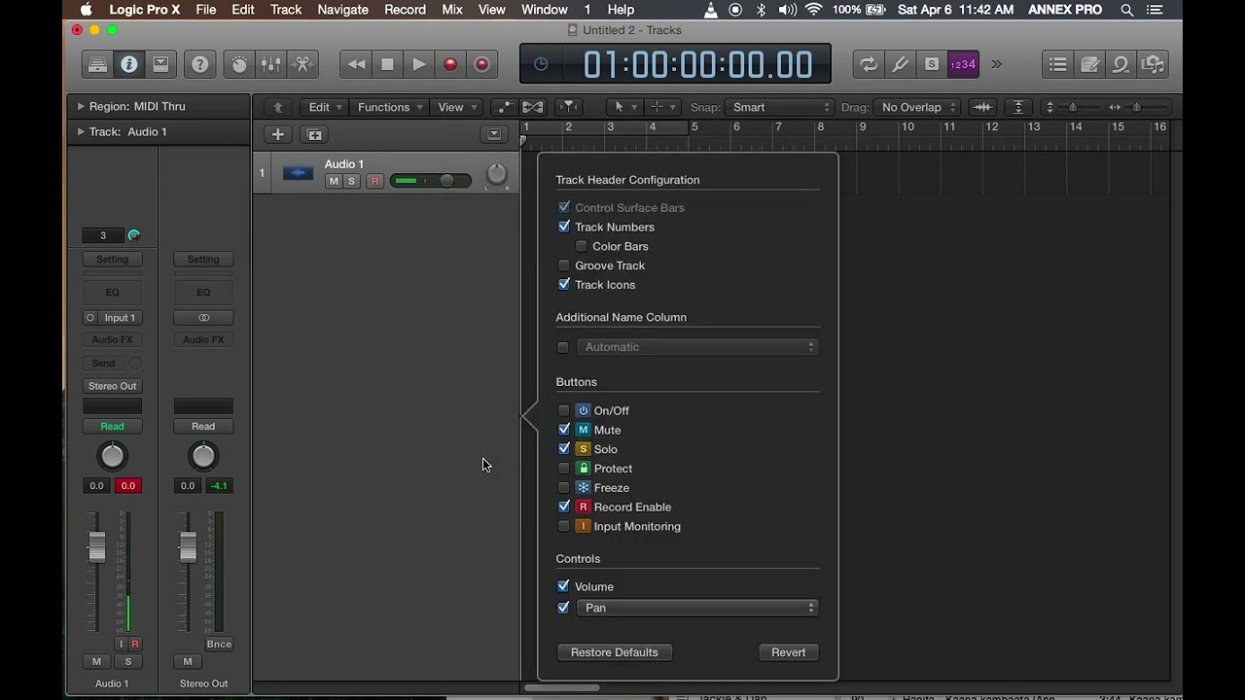Click the Tuner button
Screen dimensions: 1245x700
[x=901, y=65]
